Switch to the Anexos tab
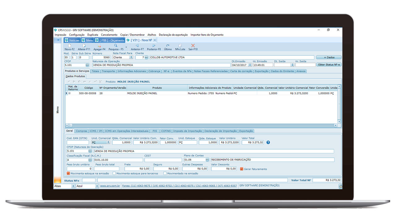396x223 pixels. point(301,71)
